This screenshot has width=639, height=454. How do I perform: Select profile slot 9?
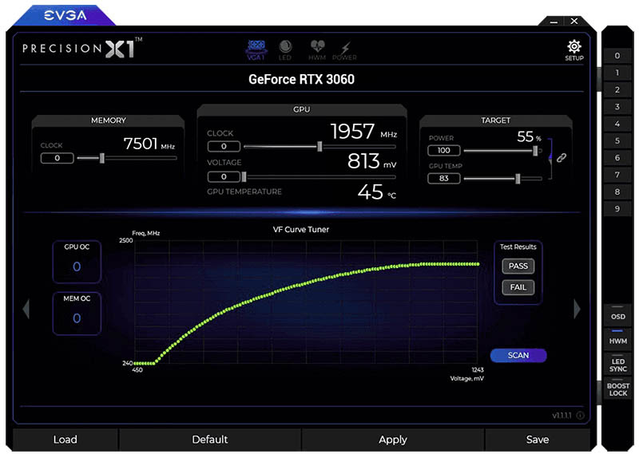pos(617,209)
